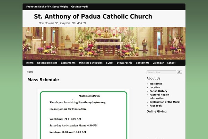Screen dimensions: 208x139
Task: Click the church altar banner image
Action: (x=104, y=43)
